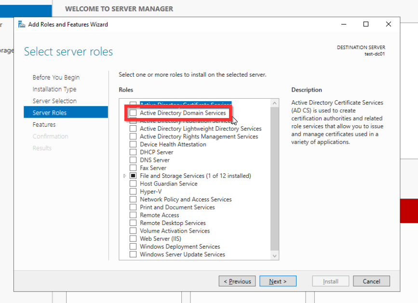Enable the DNS Server checkbox
The width and height of the screenshot is (418, 303).
click(x=133, y=160)
